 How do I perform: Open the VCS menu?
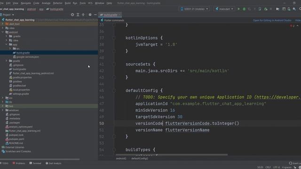[90, 3]
